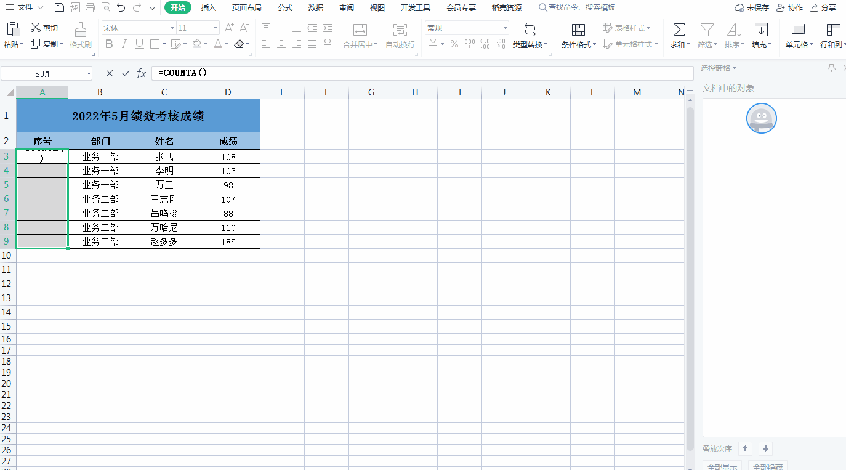The height and width of the screenshot is (470, 846).
Task: Click the row 5 header
Action: [7, 185]
